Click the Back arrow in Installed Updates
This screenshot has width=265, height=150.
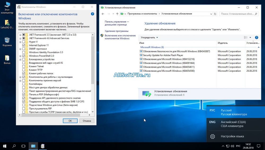point(103,14)
